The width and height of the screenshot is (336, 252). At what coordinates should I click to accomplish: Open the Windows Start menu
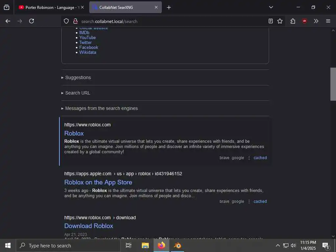(8, 245)
